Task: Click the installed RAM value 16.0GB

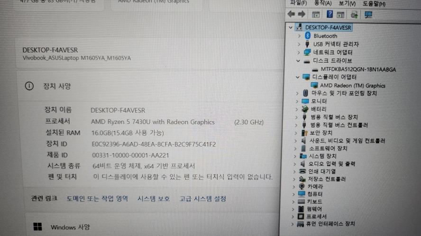Action: (x=128, y=133)
